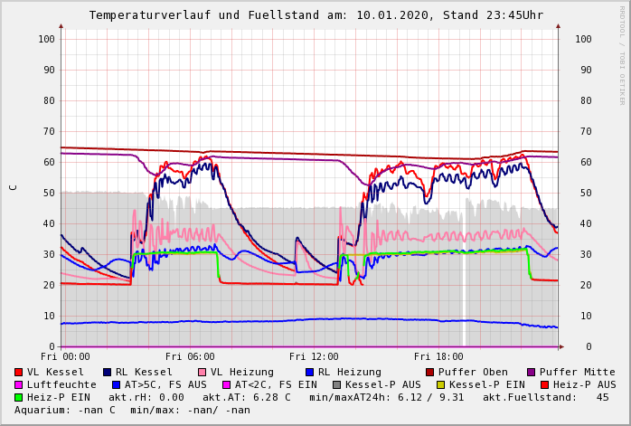This screenshot has width=631, height=426.
Task: Click the Fri 06:00 x-axis label
Action: [x=190, y=357]
